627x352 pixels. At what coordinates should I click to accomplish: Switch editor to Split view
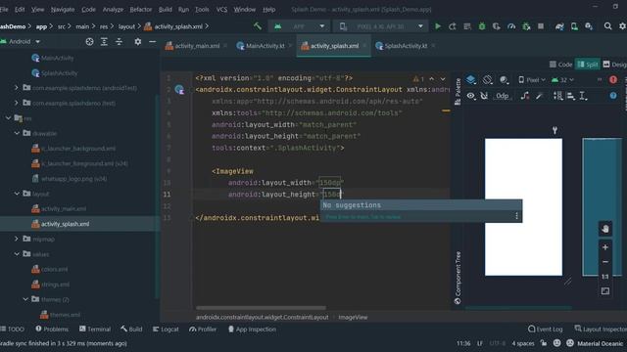[587, 65]
